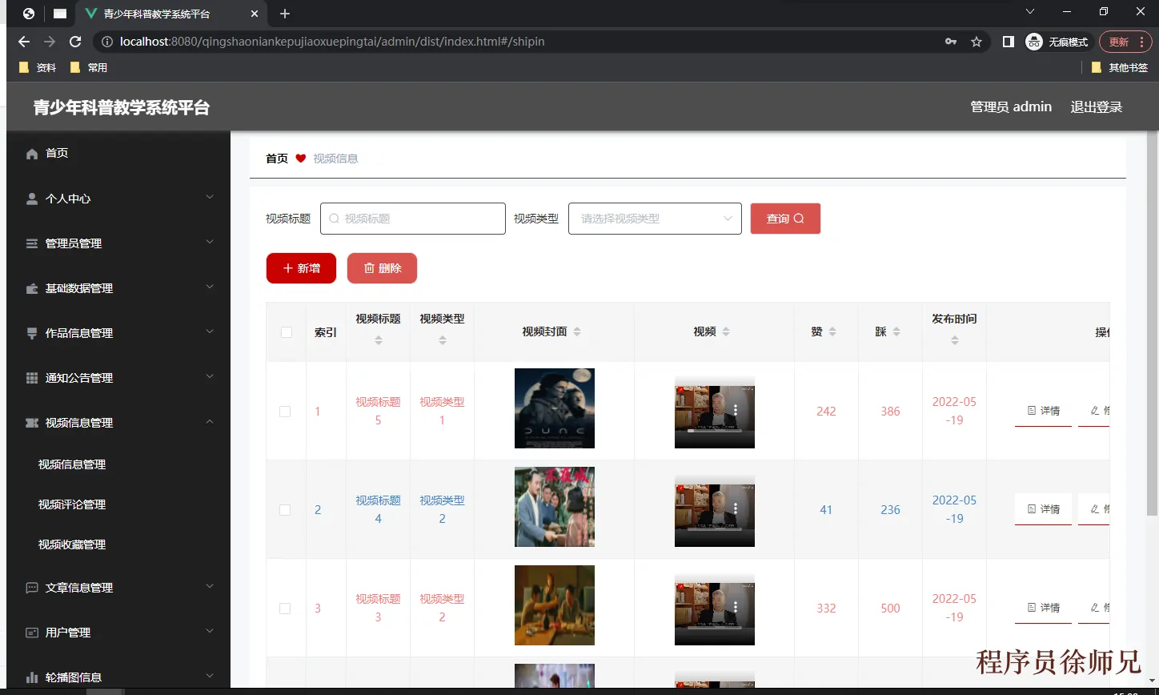Open the 常用 bookmark folder
This screenshot has width=1159, height=695.
(x=88, y=67)
